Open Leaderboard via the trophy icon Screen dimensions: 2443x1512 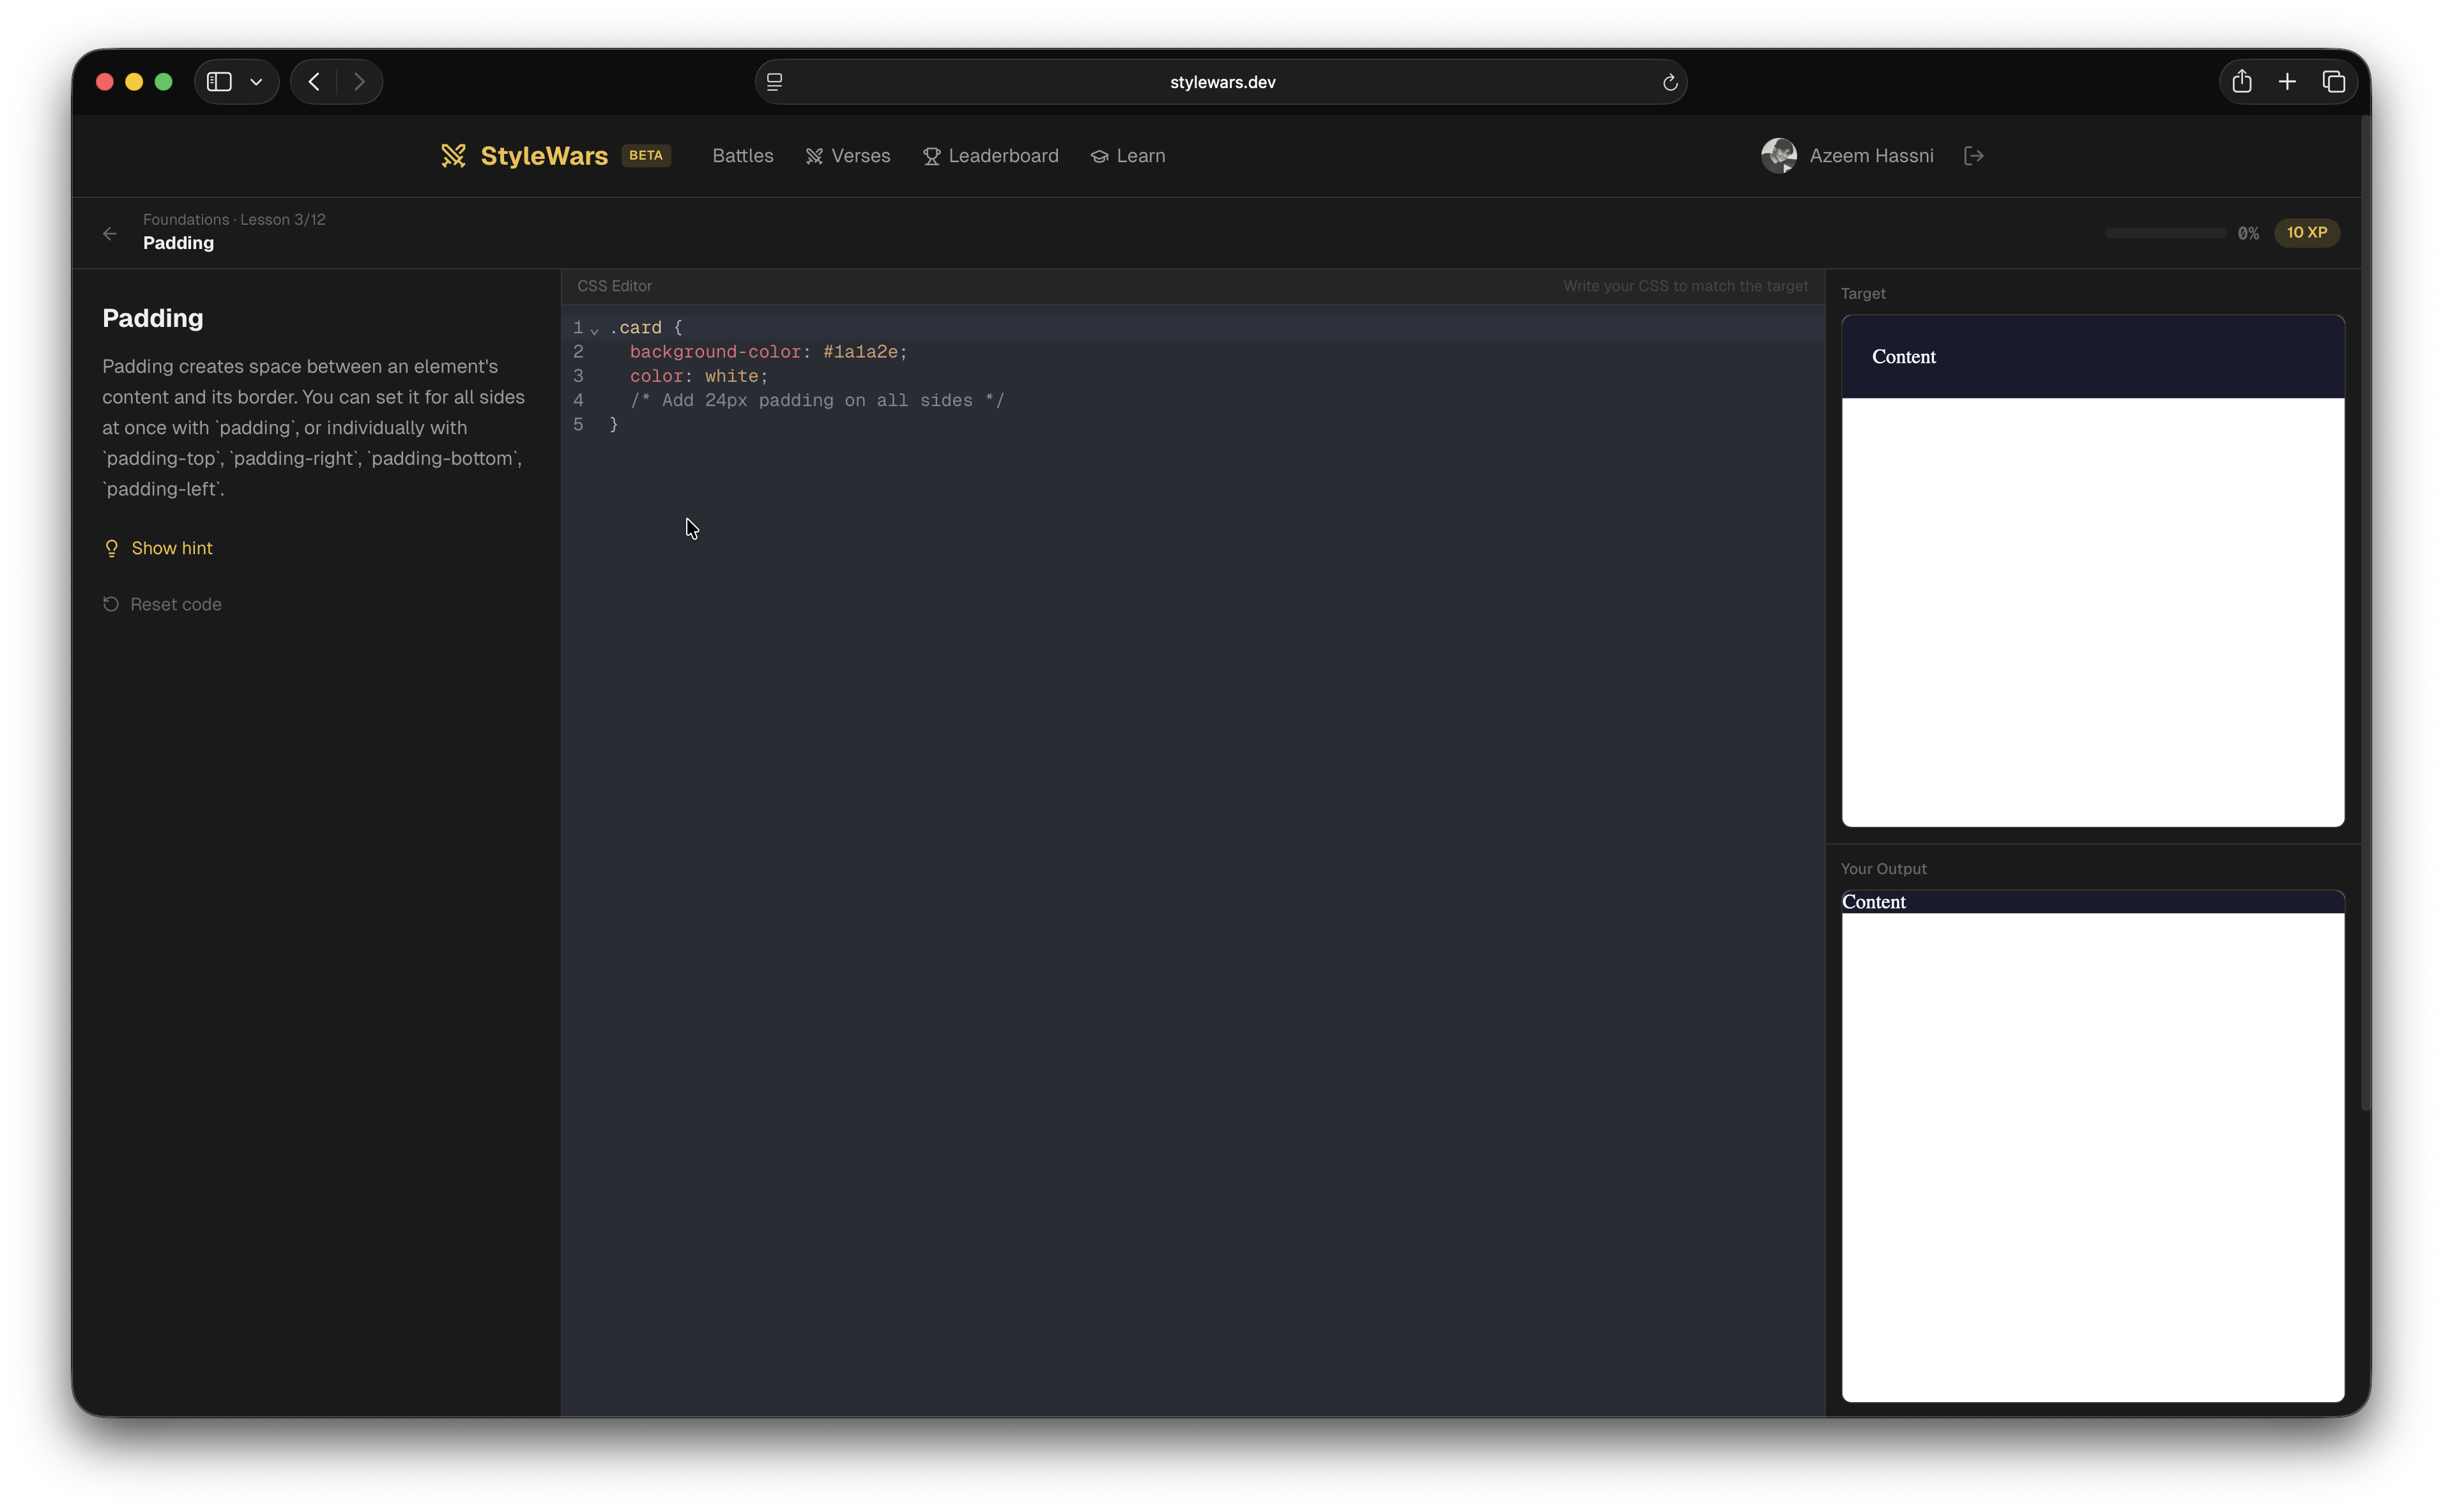click(931, 156)
